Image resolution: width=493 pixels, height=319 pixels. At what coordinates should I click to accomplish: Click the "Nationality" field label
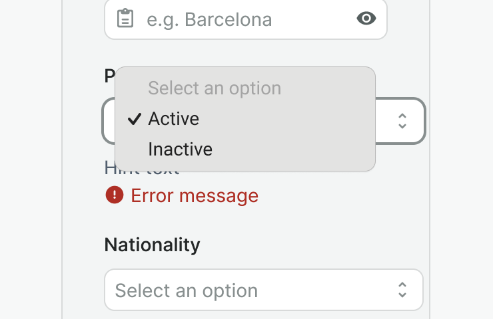pos(152,245)
